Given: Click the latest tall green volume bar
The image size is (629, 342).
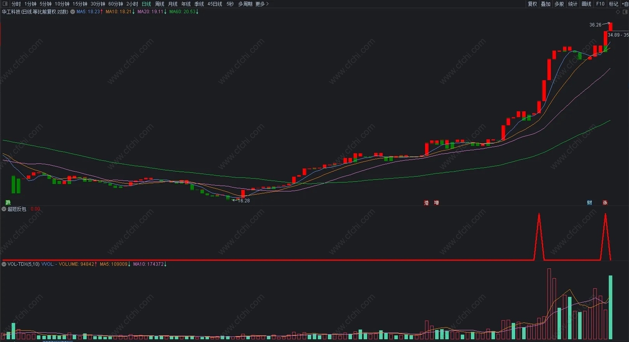Looking at the screenshot, I should 610,307.
